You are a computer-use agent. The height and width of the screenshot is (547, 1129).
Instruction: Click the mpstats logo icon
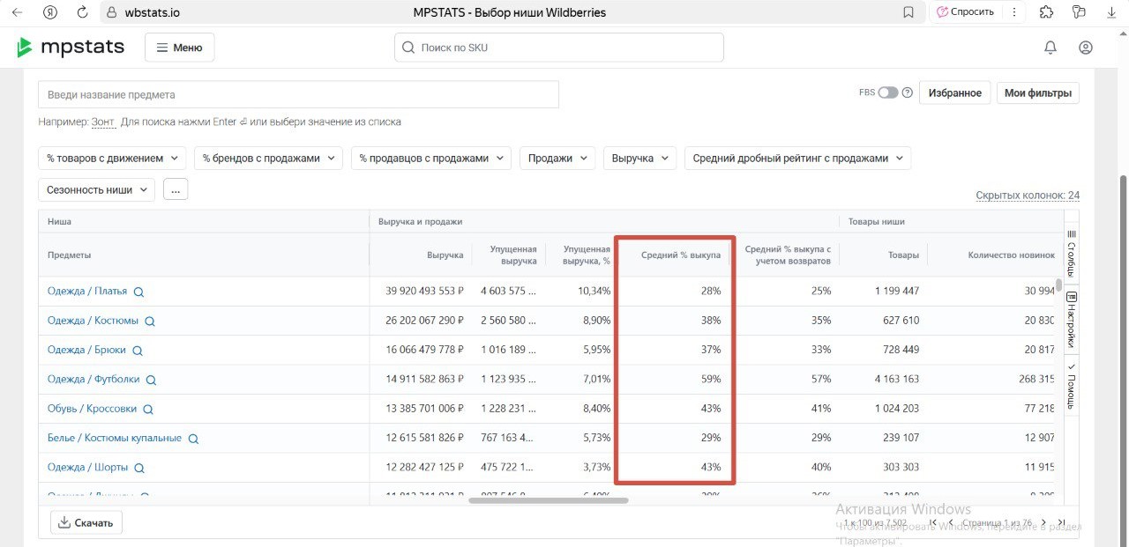point(23,47)
